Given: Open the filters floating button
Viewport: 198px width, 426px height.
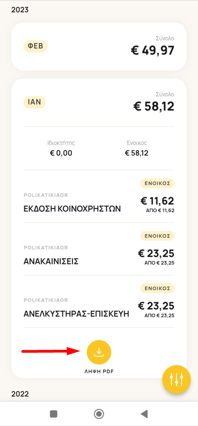Looking at the screenshot, I should coord(176,380).
